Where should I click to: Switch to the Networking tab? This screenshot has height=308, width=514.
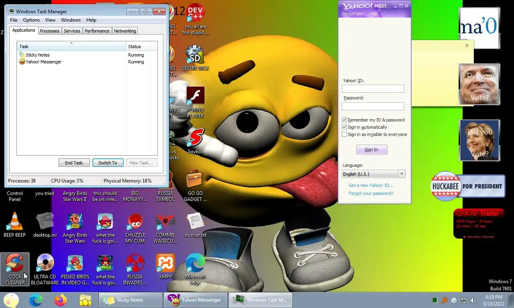point(125,31)
